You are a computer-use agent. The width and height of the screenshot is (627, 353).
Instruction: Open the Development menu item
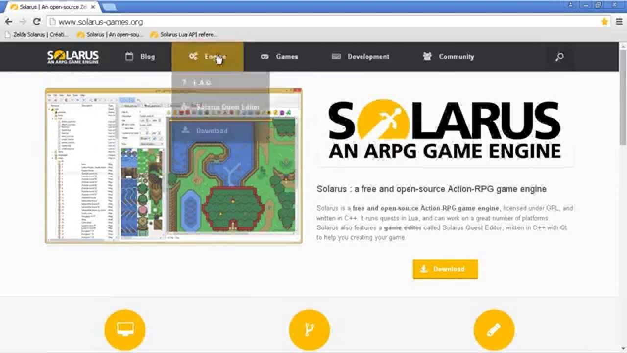(x=361, y=57)
